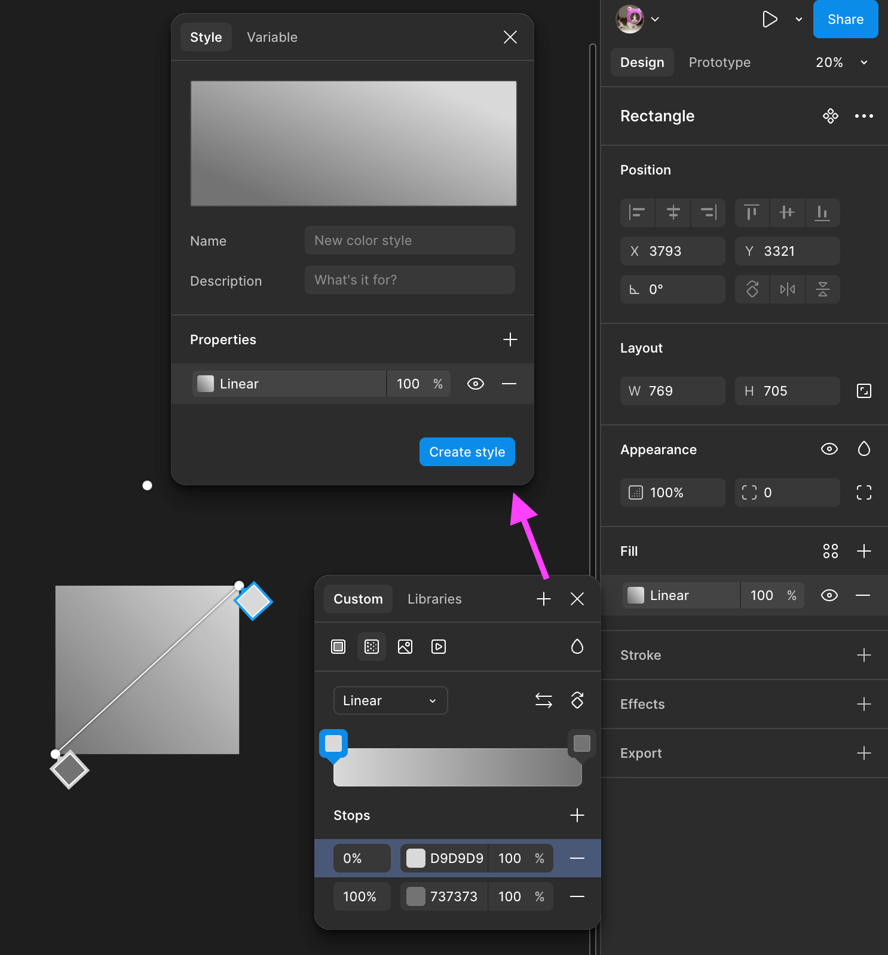Click plus to create style in fill picker
This screenshot has height=955, width=888.
pyautogui.click(x=544, y=599)
